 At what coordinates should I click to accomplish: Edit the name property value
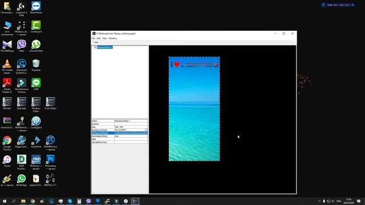[x=131, y=121]
